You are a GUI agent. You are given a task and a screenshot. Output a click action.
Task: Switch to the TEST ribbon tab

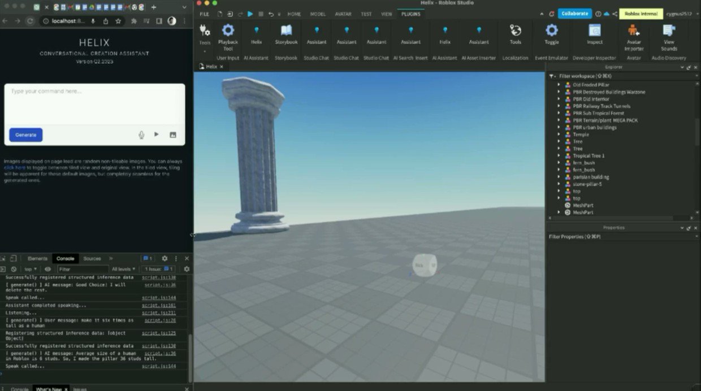pyautogui.click(x=366, y=14)
